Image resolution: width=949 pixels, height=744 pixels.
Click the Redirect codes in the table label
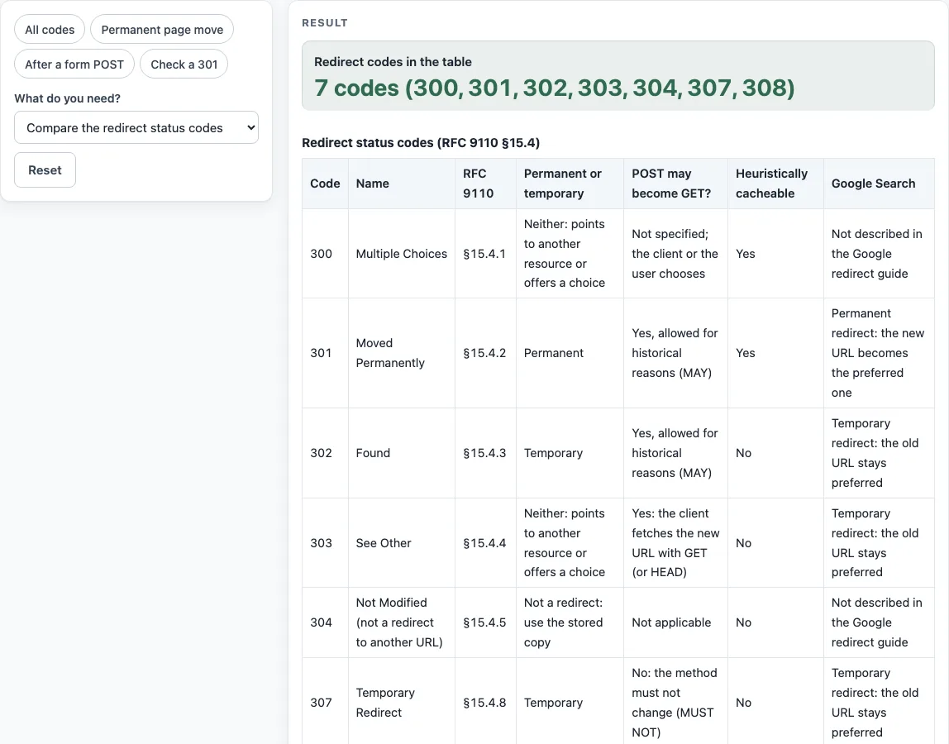click(393, 62)
